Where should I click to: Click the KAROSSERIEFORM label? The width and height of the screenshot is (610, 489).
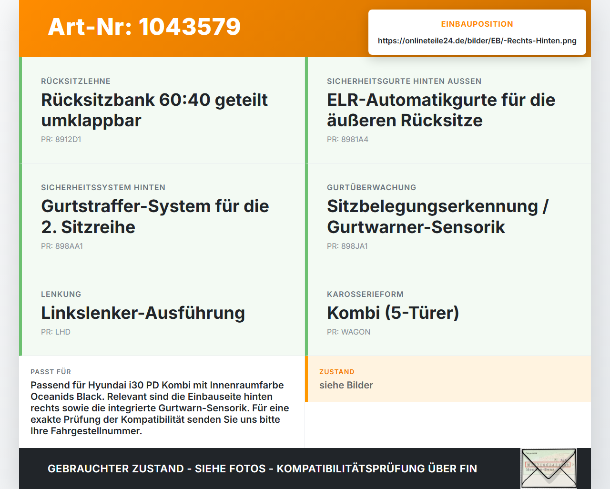click(365, 294)
